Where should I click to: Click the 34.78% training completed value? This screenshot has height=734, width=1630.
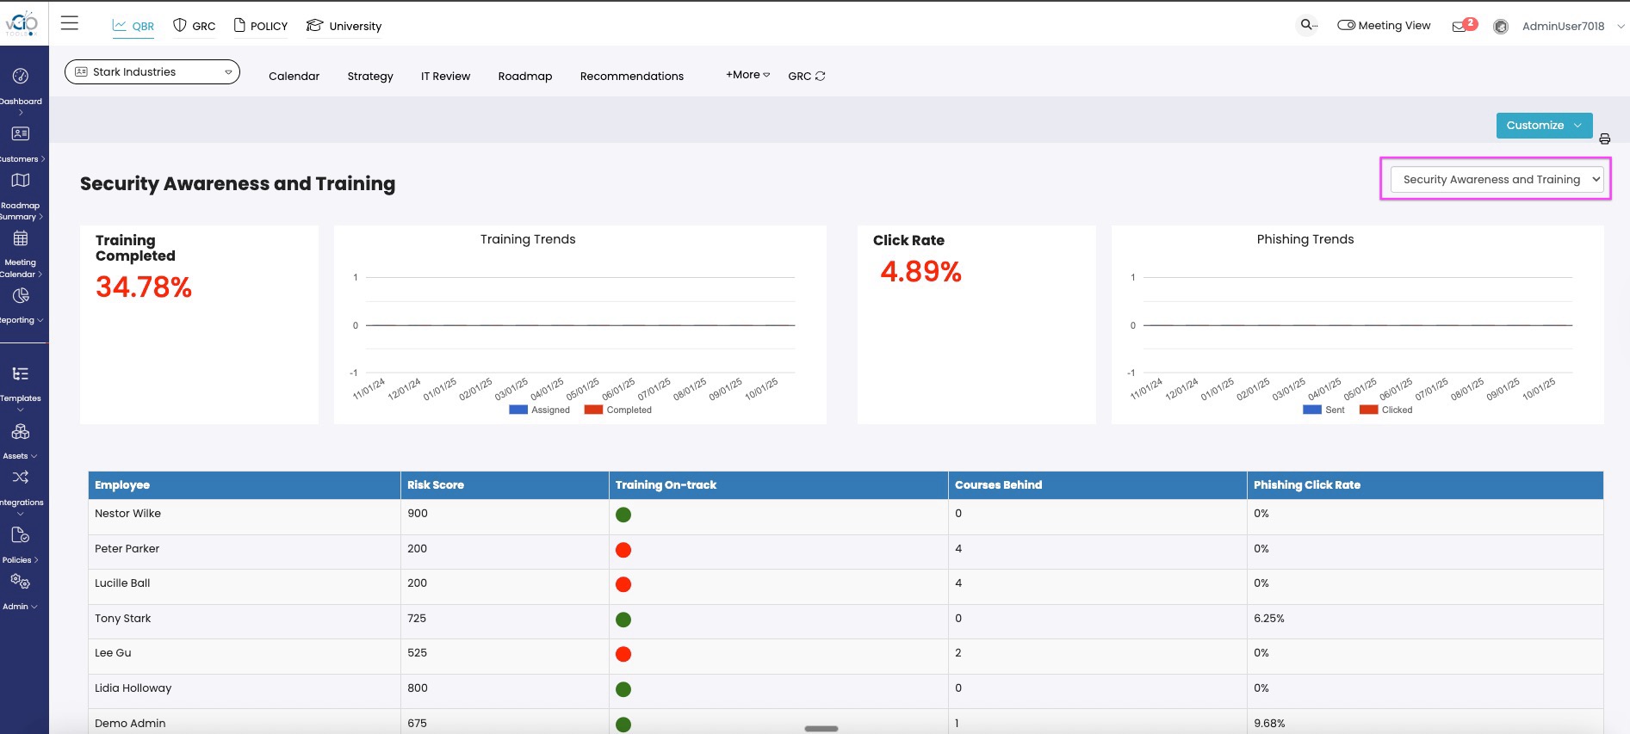144,287
